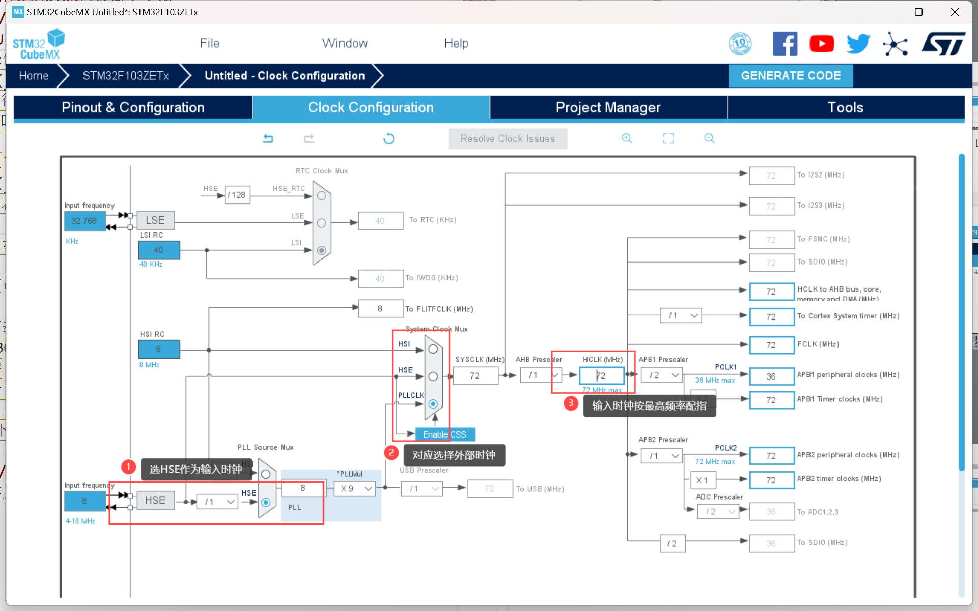Zoom in on the clock diagram
Screen dimensions: 978x611
[627, 138]
